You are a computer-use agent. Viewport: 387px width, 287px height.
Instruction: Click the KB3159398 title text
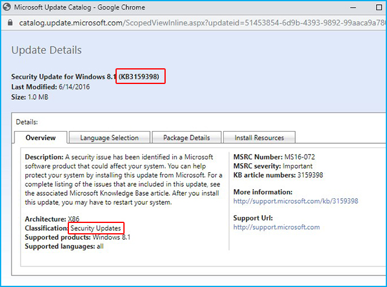tap(139, 77)
